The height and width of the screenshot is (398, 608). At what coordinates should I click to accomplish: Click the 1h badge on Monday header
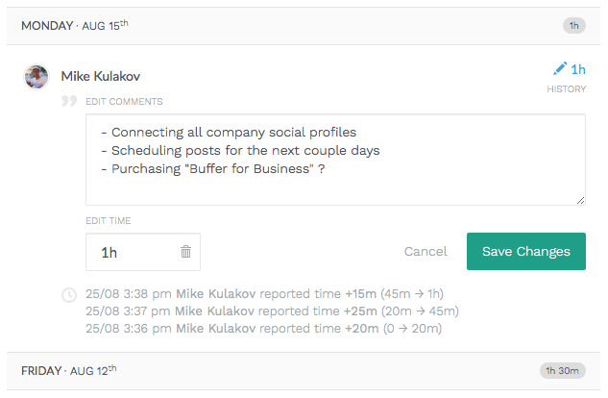573,25
